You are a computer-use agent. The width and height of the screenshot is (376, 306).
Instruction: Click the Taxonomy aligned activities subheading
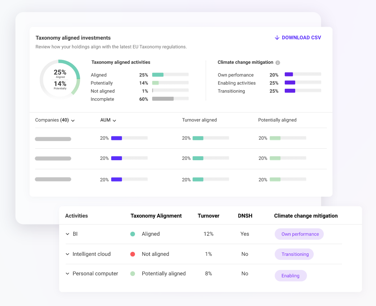point(121,62)
